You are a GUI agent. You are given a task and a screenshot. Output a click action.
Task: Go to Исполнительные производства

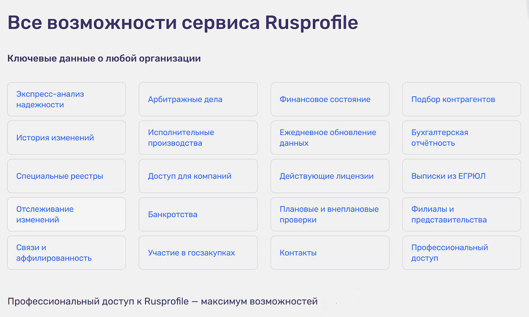point(198,138)
